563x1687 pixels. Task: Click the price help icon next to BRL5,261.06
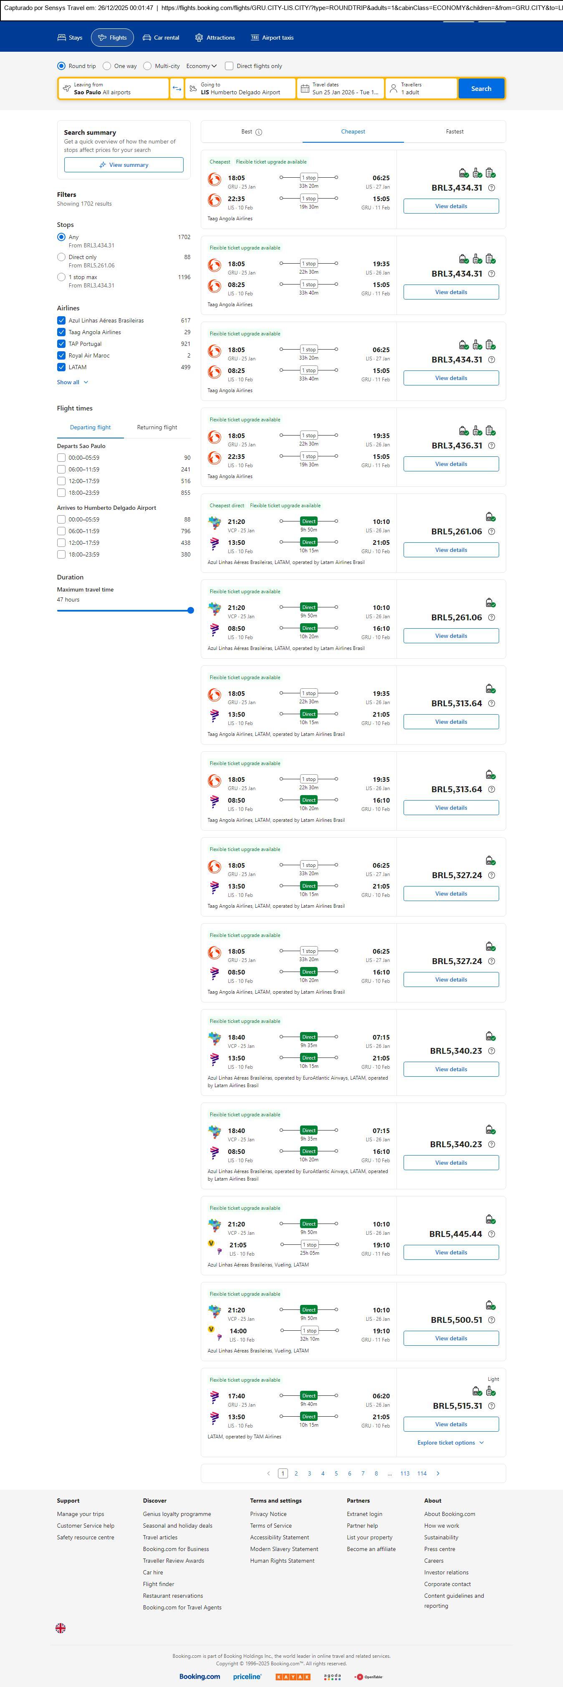pyautogui.click(x=492, y=532)
